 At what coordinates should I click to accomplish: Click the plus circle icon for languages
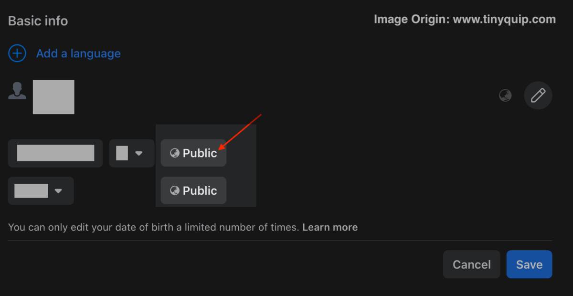click(17, 53)
